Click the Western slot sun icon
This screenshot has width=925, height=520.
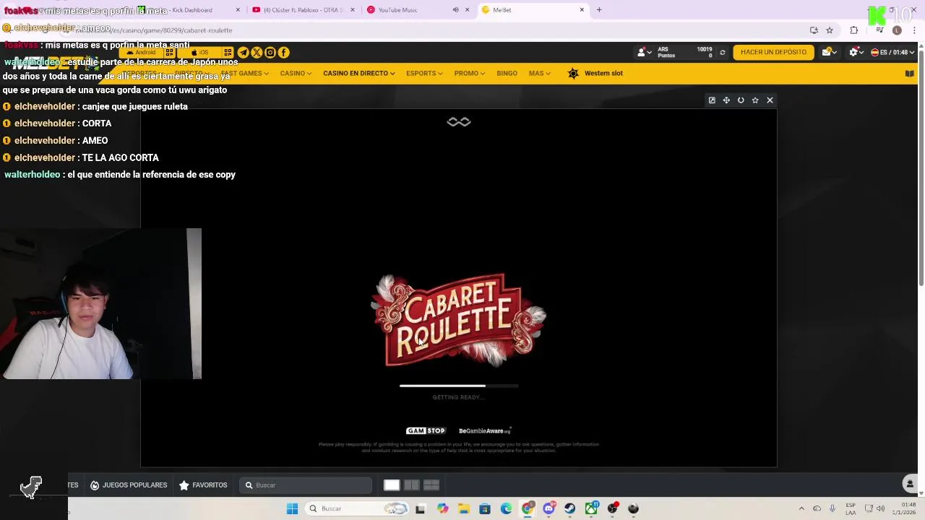pyautogui.click(x=573, y=73)
